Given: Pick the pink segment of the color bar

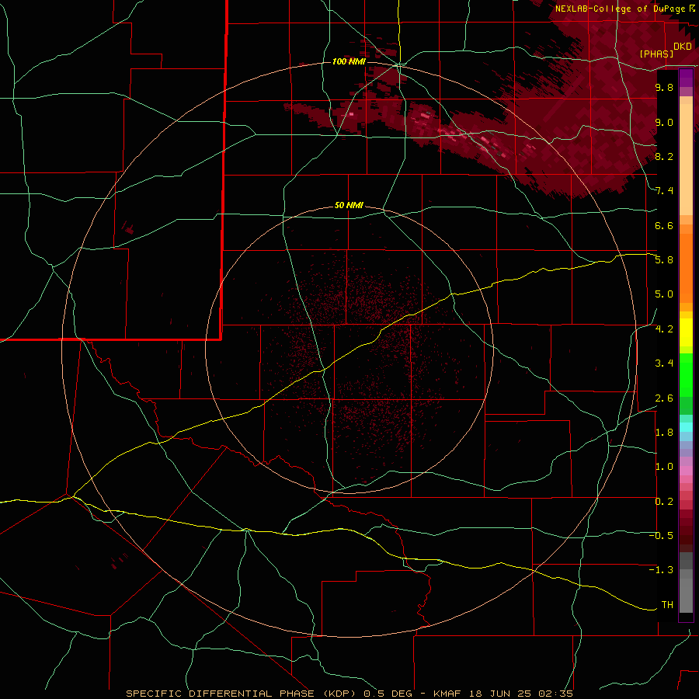Looking at the screenshot, I should (x=686, y=471).
